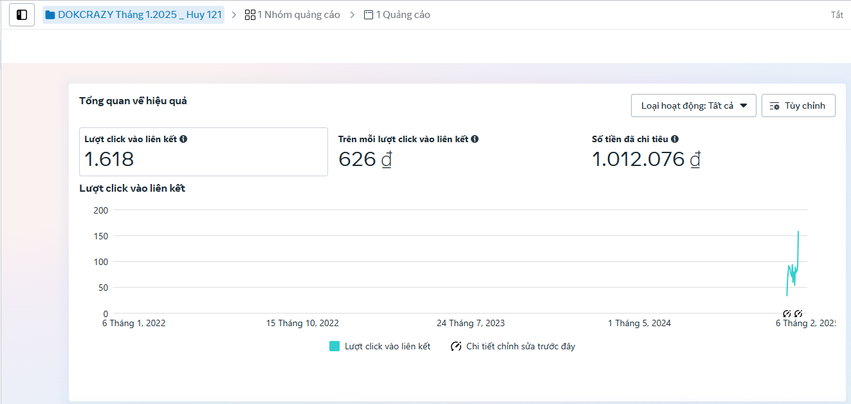The width and height of the screenshot is (851, 404).
Task: Toggle the teal Lượt click legend swatch
Action: click(334, 346)
